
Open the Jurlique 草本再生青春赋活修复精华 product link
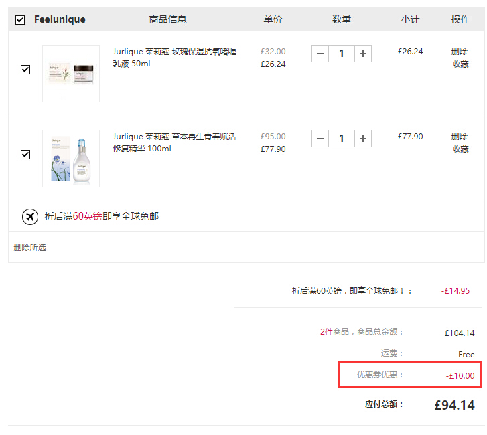click(x=175, y=143)
